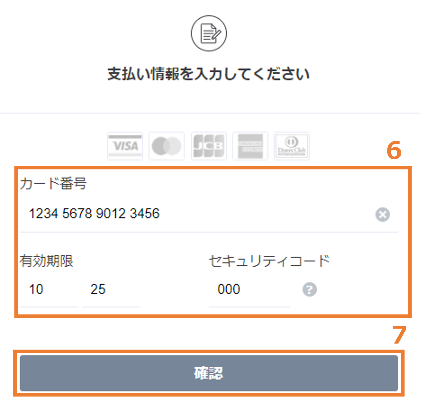Screen dimensions: 431x412
Task: Focus the card number field 1234 5678 9012 3456
Action: click(x=209, y=214)
